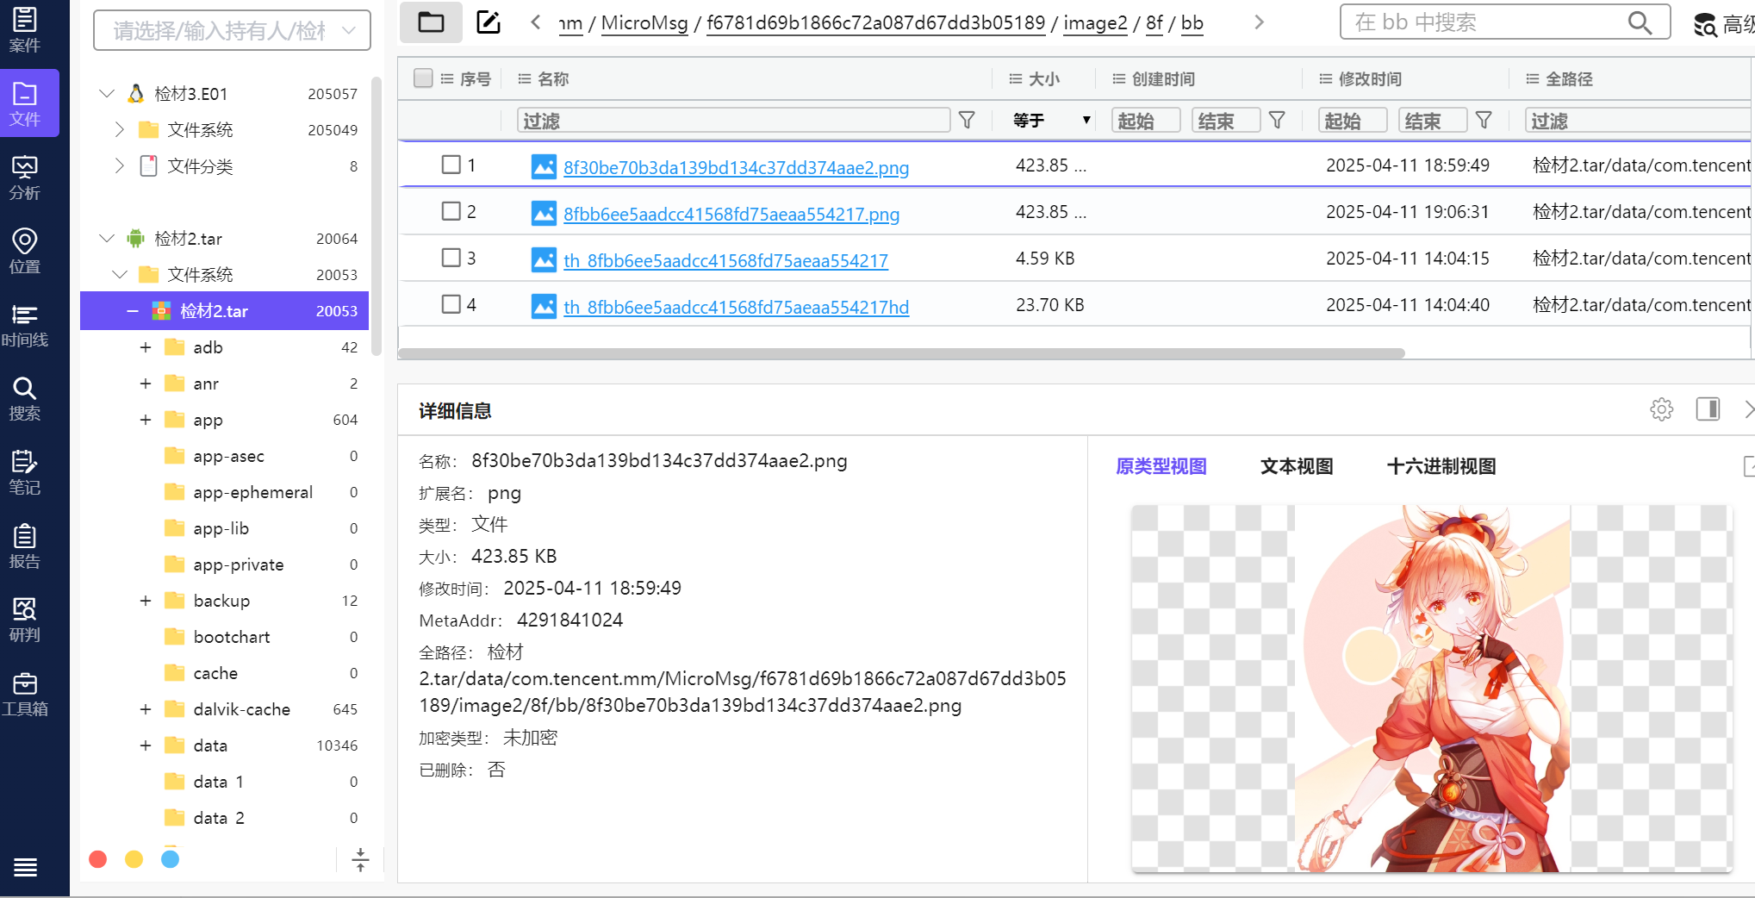Check the checkbox for th_8fbb6ee5aadcc41568fd75aeaa554217
Viewport: 1755px width, 898px height.
[x=451, y=257]
